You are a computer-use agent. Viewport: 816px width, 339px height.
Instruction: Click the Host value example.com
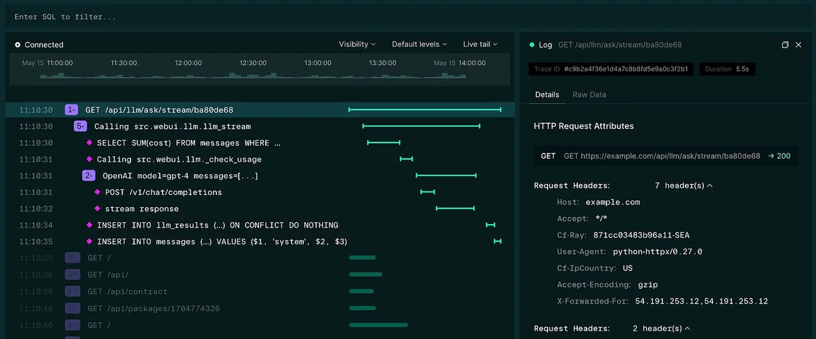(x=613, y=202)
